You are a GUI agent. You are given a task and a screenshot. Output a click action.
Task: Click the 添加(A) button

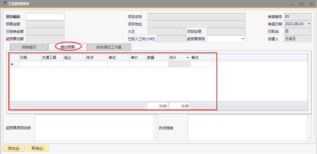point(13,148)
